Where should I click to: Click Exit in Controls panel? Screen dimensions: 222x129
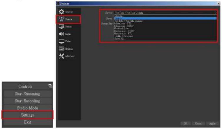click(x=27, y=122)
